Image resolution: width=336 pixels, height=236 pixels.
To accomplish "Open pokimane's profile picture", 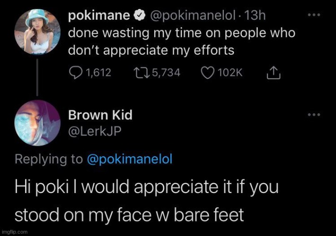I will coord(37,31).
